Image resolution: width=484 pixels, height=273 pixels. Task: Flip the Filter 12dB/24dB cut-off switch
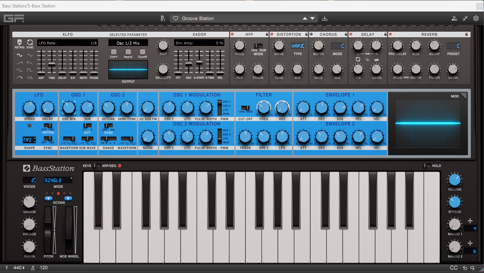click(245, 108)
